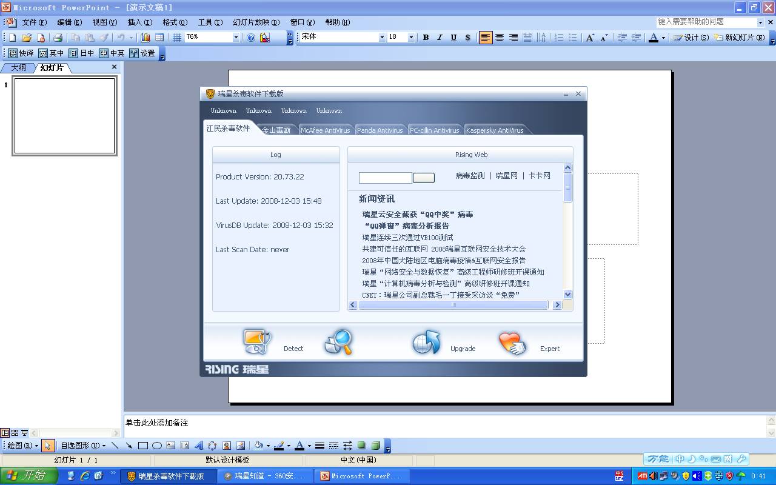This screenshot has width=776, height=485.
Task: Insert a horizontal text box
Action: (x=170, y=446)
